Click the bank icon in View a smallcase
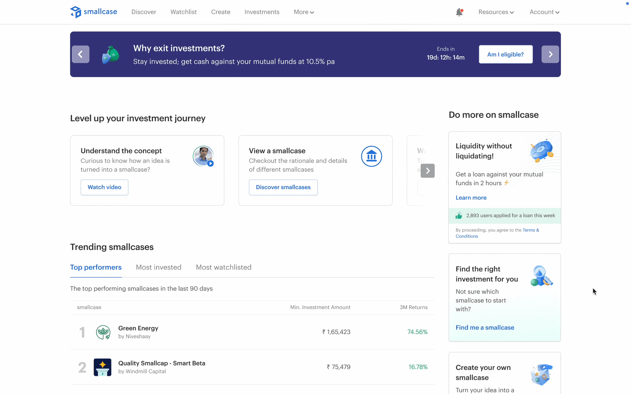This screenshot has width=631, height=394. tap(372, 156)
